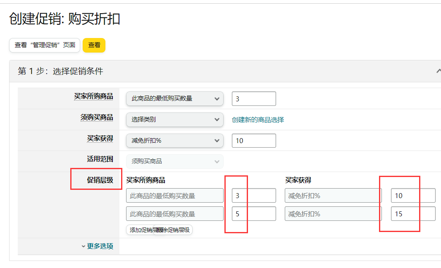Viewport: 441px width, 268px height.
Task: Click the tier quantity input showing 5
Action: [x=254, y=214]
